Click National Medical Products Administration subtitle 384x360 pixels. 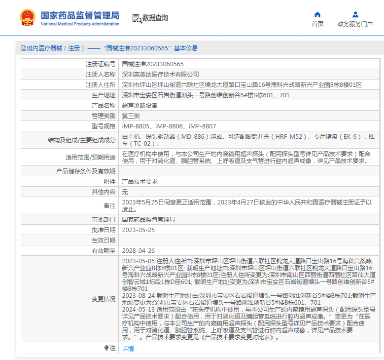pos(80,24)
